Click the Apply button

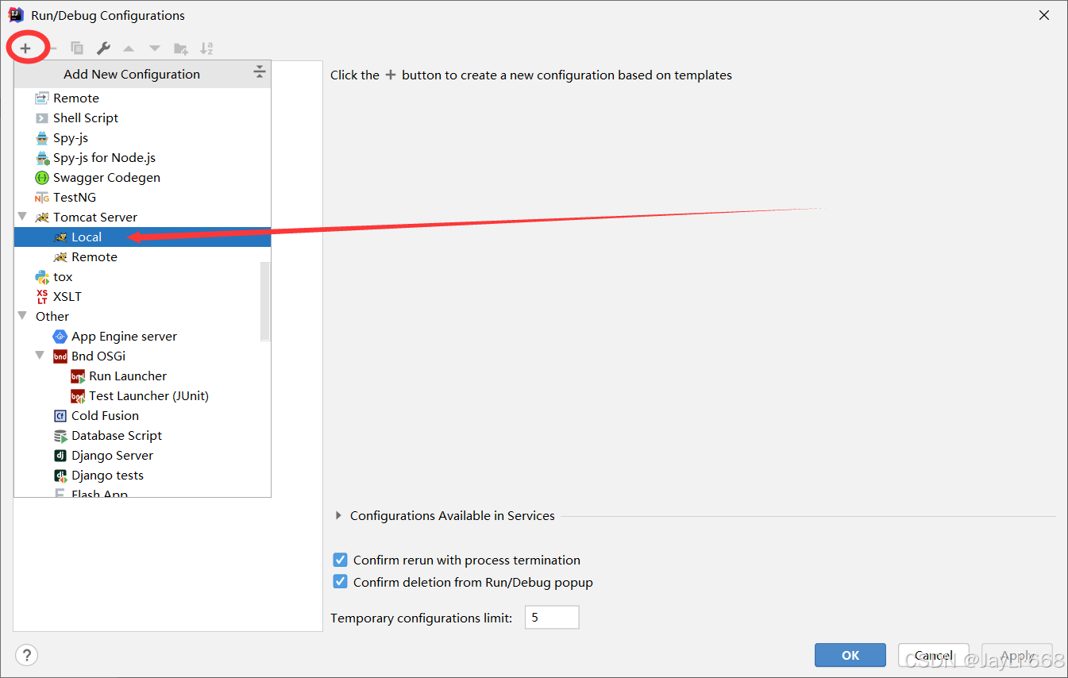tap(1017, 655)
